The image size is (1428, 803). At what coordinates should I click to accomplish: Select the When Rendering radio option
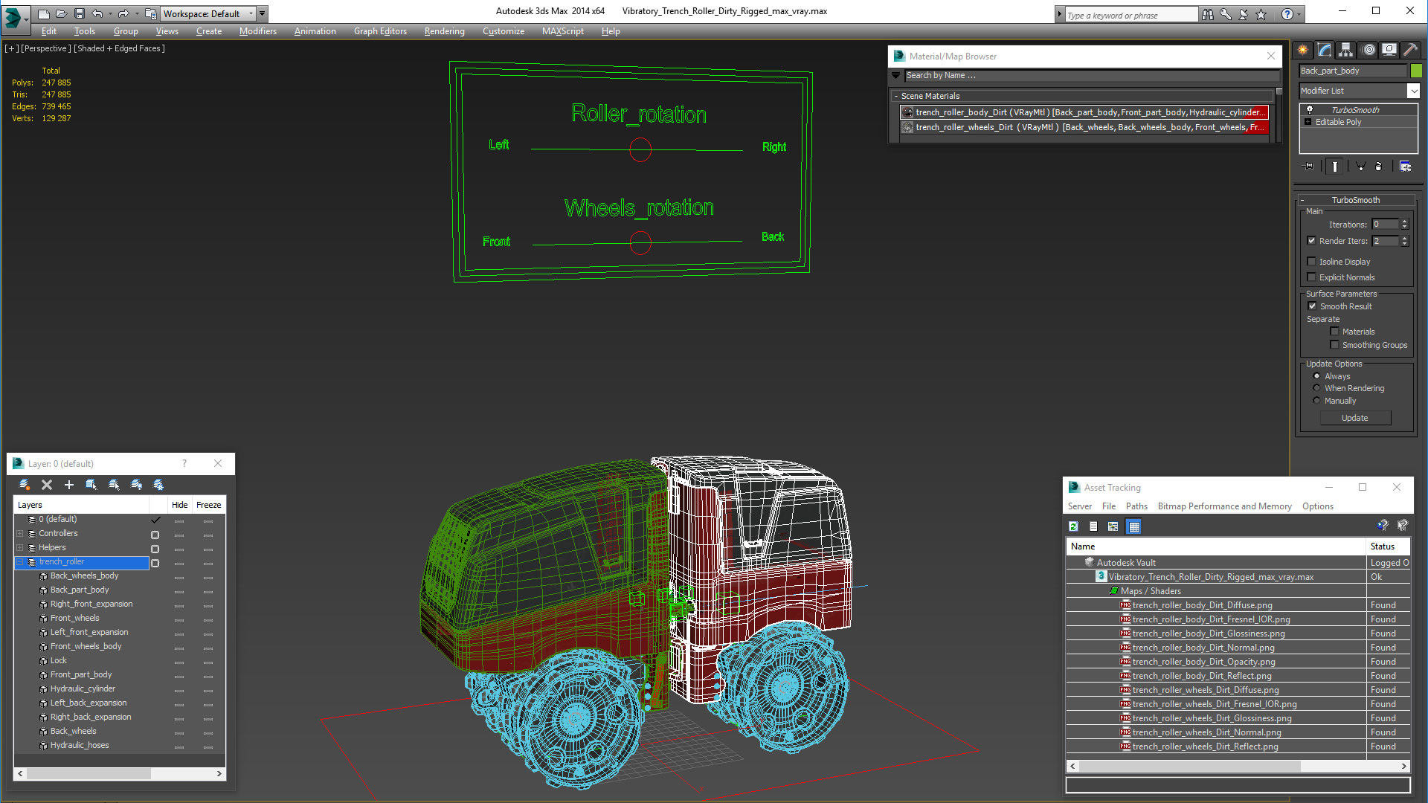(x=1316, y=388)
